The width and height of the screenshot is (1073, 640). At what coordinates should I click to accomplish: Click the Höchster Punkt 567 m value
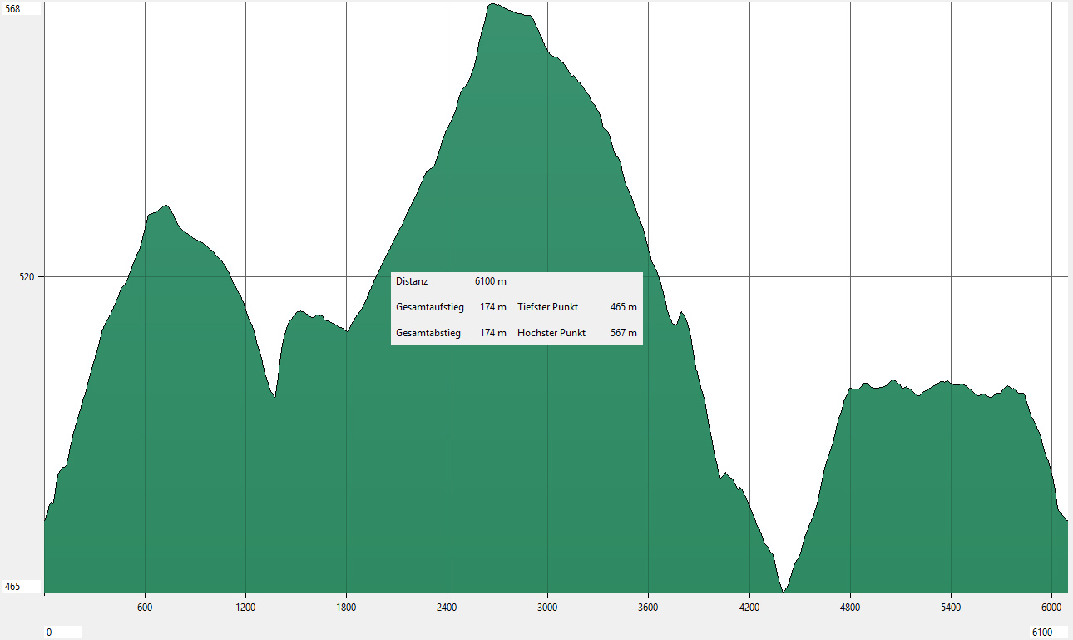click(x=623, y=333)
